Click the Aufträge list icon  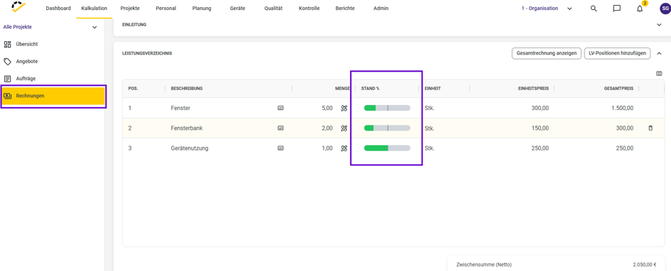coord(7,79)
